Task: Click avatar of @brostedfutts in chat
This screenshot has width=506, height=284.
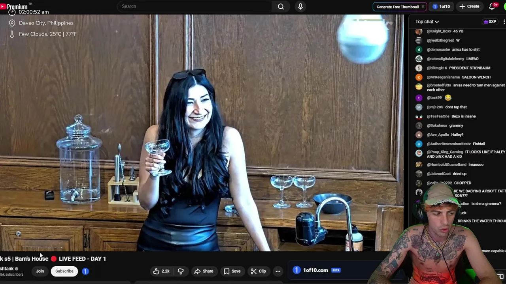Action: (419, 86)
